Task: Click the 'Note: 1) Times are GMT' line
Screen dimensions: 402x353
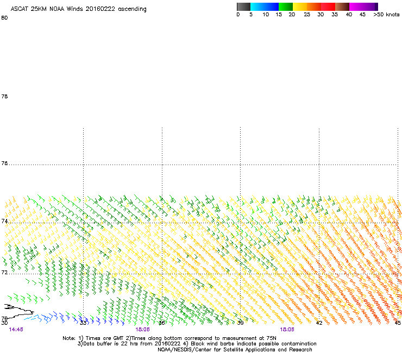Action: pos(169,338)
